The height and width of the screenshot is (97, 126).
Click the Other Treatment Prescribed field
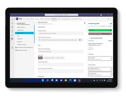point(61,71)
